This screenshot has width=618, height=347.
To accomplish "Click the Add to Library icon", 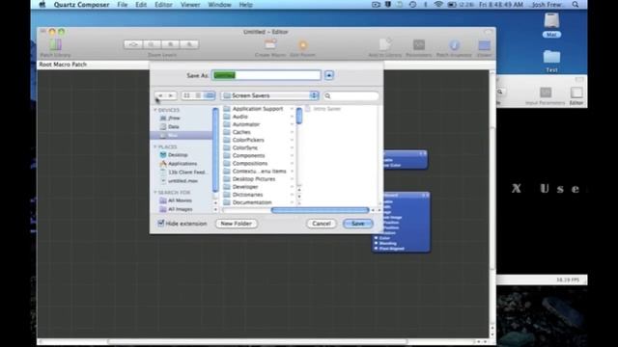I will pyautogui.click(x=385, y=44).
